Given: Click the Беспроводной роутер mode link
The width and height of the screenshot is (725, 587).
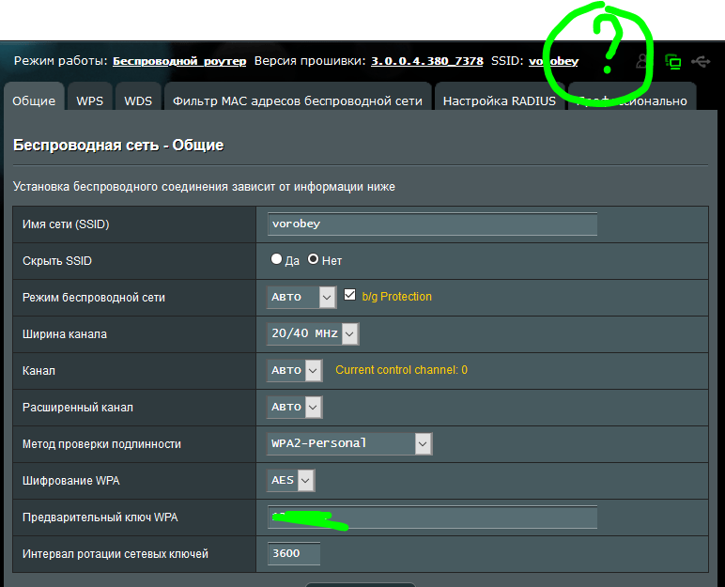Looking at the screenshot, I should pyautogui.click(x=179, y=61).
